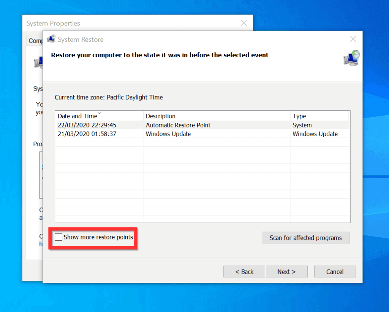Click the System Restore computer-clock icon at top right
Image resolution: width=389 pixels, height=312 pixels.
coord(352,58)
